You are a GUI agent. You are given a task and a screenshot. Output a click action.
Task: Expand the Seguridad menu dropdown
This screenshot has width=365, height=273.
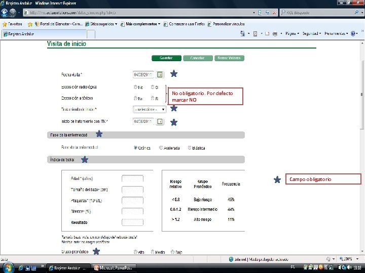pyautogui.click(x=312, y=34)
